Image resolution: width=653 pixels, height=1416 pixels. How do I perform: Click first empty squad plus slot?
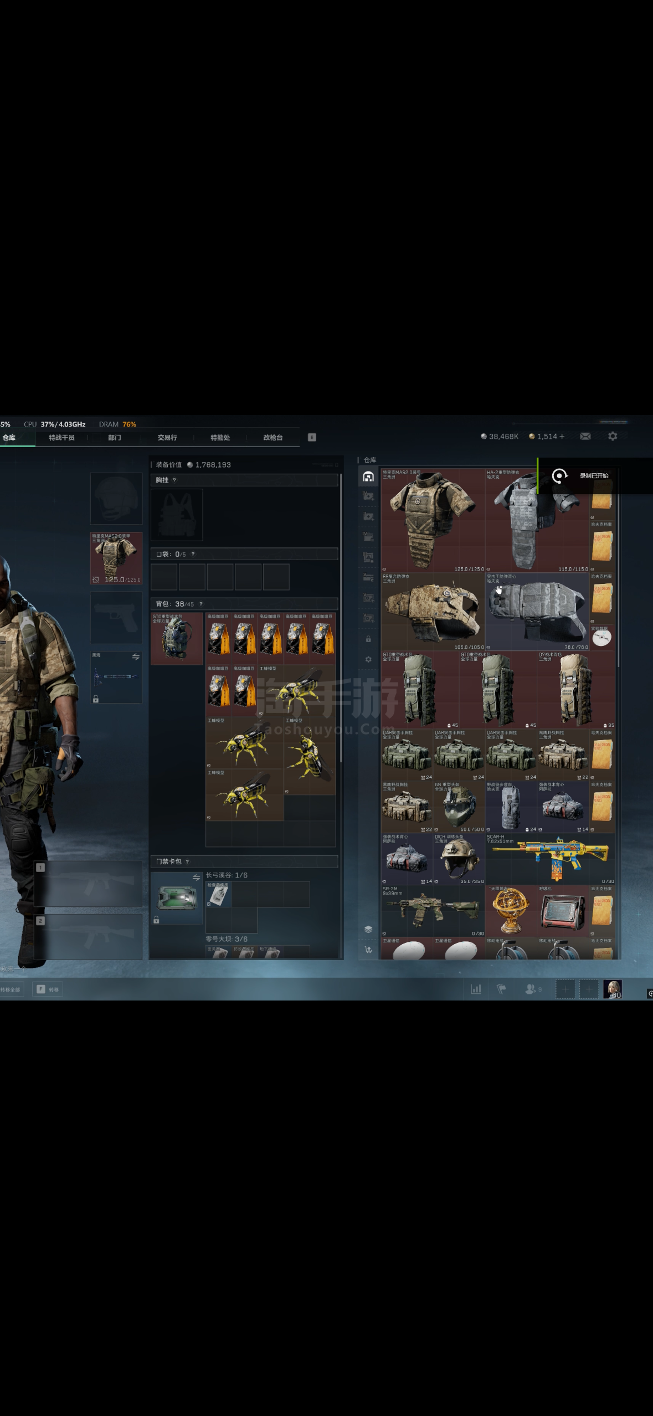click(565, 989)
